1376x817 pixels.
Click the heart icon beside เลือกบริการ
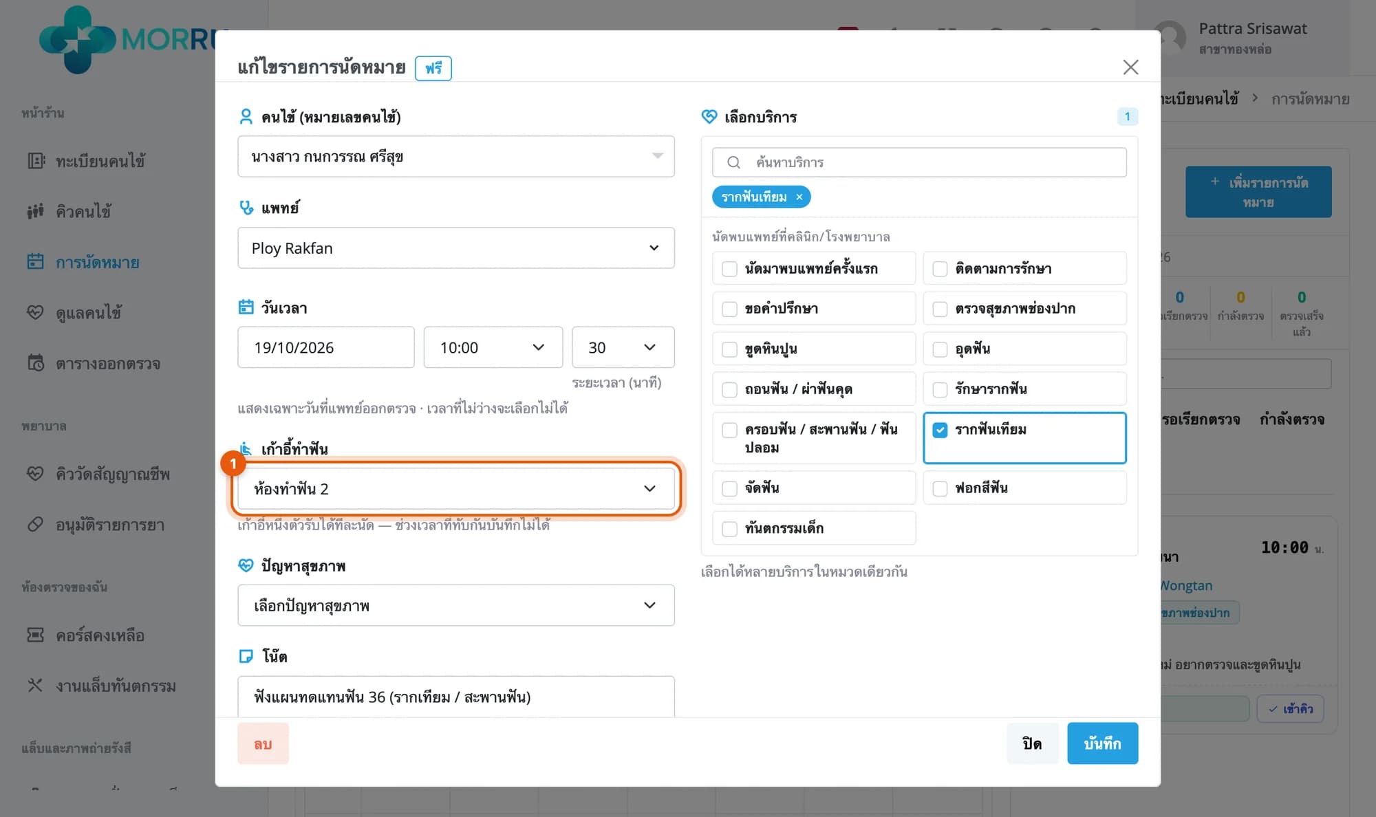click(x=709, y=117)
